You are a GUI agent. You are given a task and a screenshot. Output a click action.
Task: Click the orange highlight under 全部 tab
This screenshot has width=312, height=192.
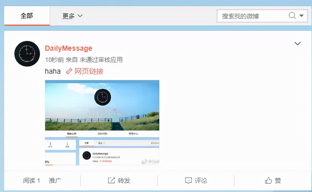pyautogui.click(x=27, y=25)
